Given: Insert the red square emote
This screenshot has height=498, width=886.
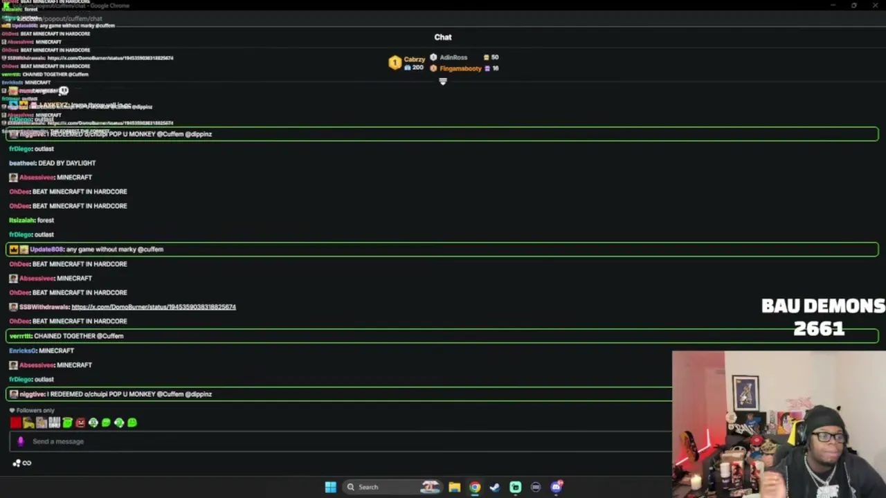Looking at the screenshot, I should (15, 423).
